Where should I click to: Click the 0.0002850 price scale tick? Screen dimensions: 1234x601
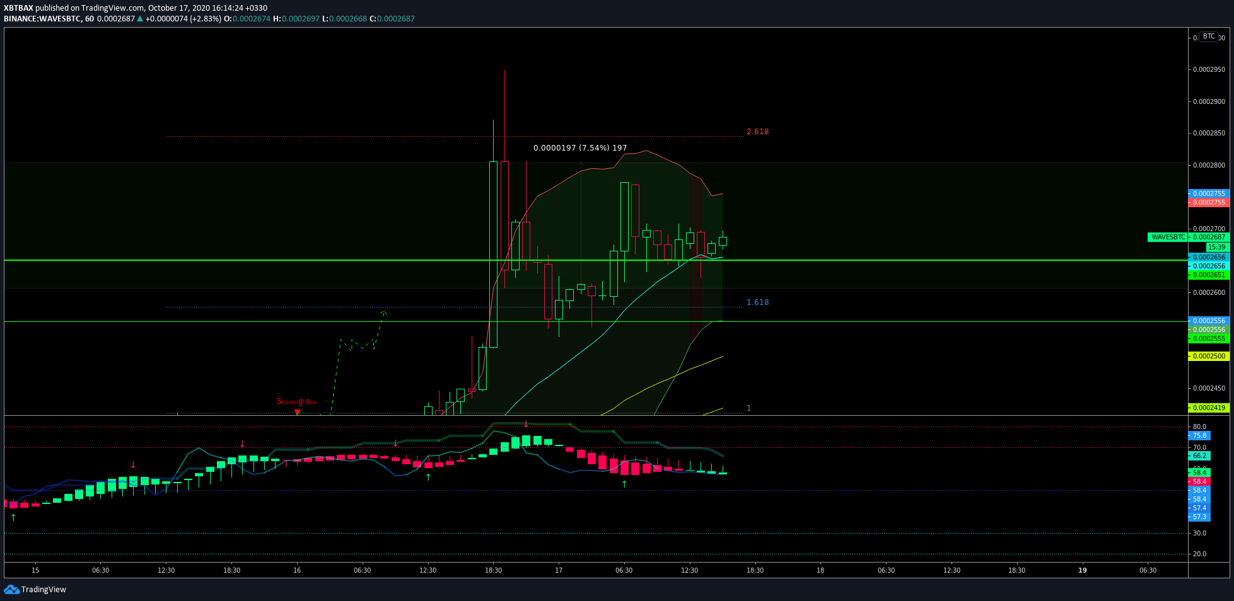pos(1209,133)
